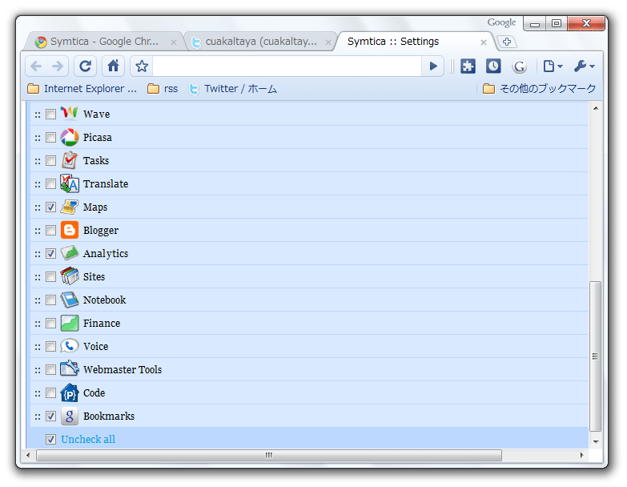627x487 pixels.
Task: Open the Internet Explorer bookmarks folder
Action: click(82, 89)
